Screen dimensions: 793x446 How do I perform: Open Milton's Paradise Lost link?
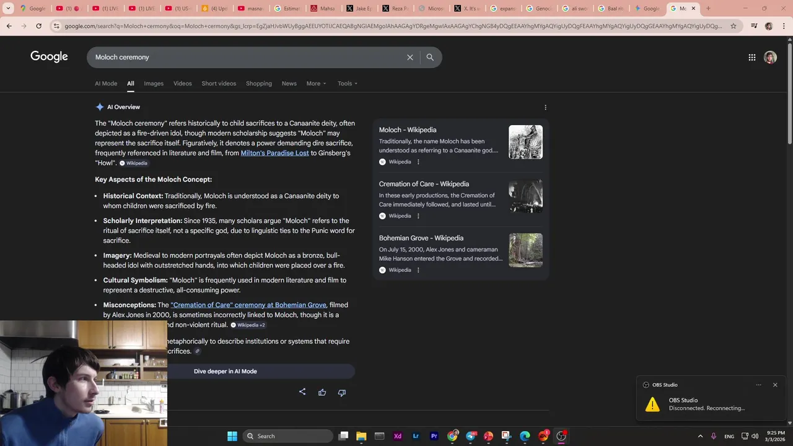[274, 153]
